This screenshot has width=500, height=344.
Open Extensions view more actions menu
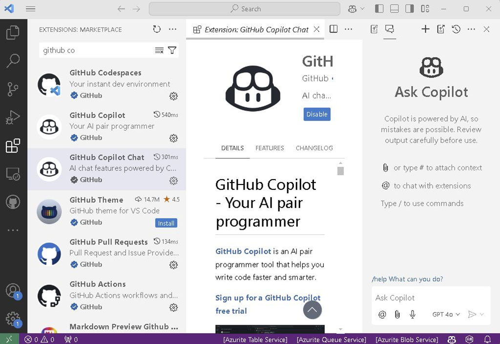(x=172, y=29)
